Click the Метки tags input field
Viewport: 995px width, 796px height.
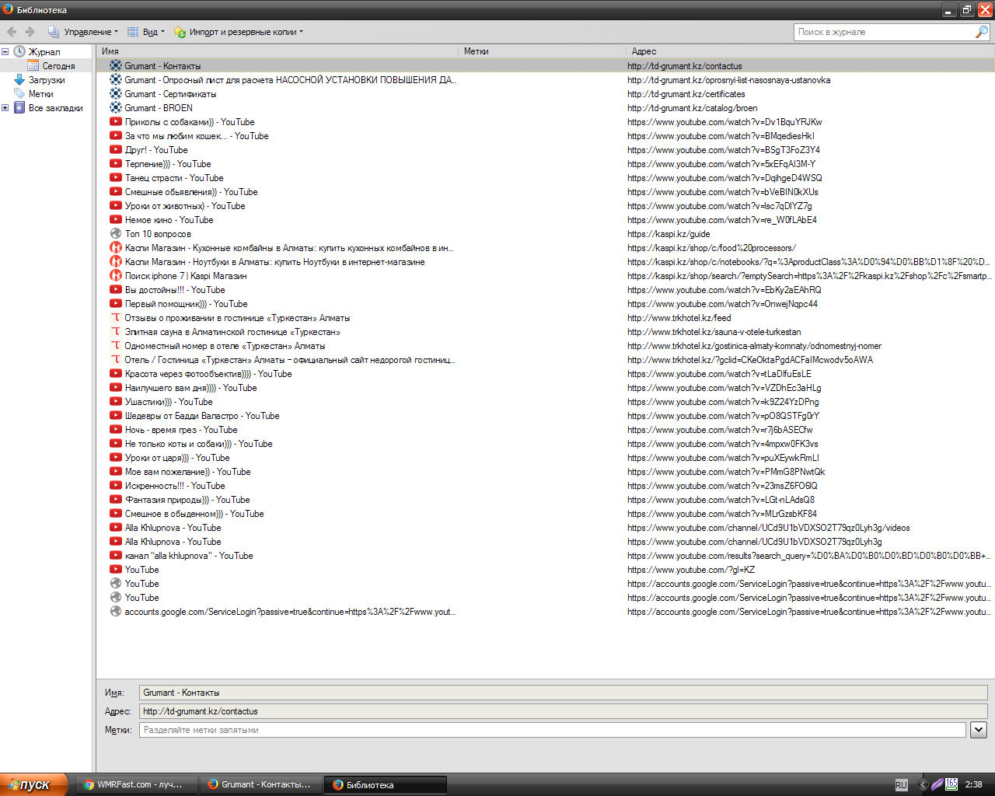tap(553, 730)
